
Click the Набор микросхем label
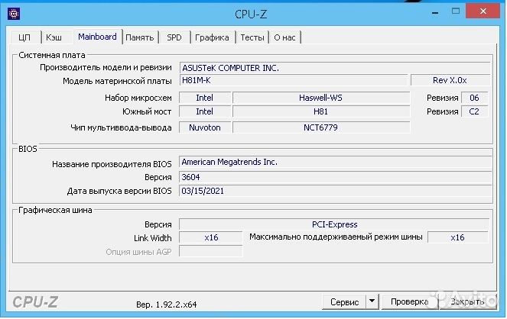click(138, 98)
